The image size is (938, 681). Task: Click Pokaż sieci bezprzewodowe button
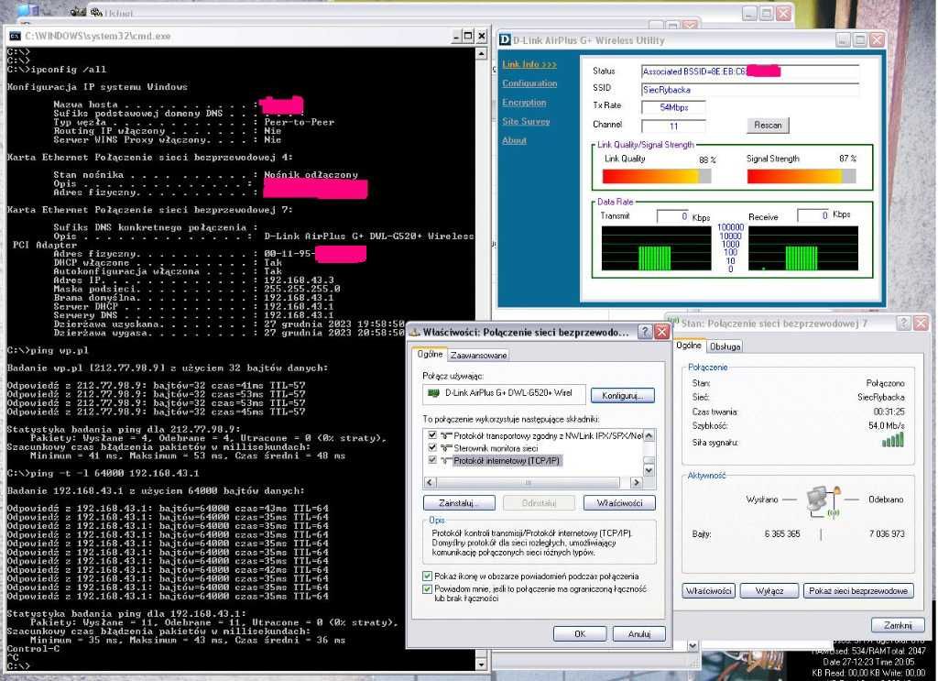(x=858, y=590)
